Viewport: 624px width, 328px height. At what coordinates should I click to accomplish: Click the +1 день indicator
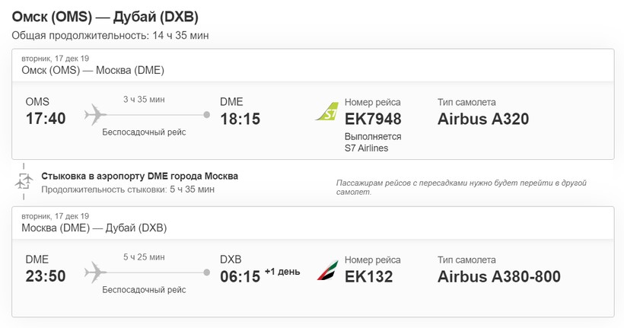tap(282, 272)
